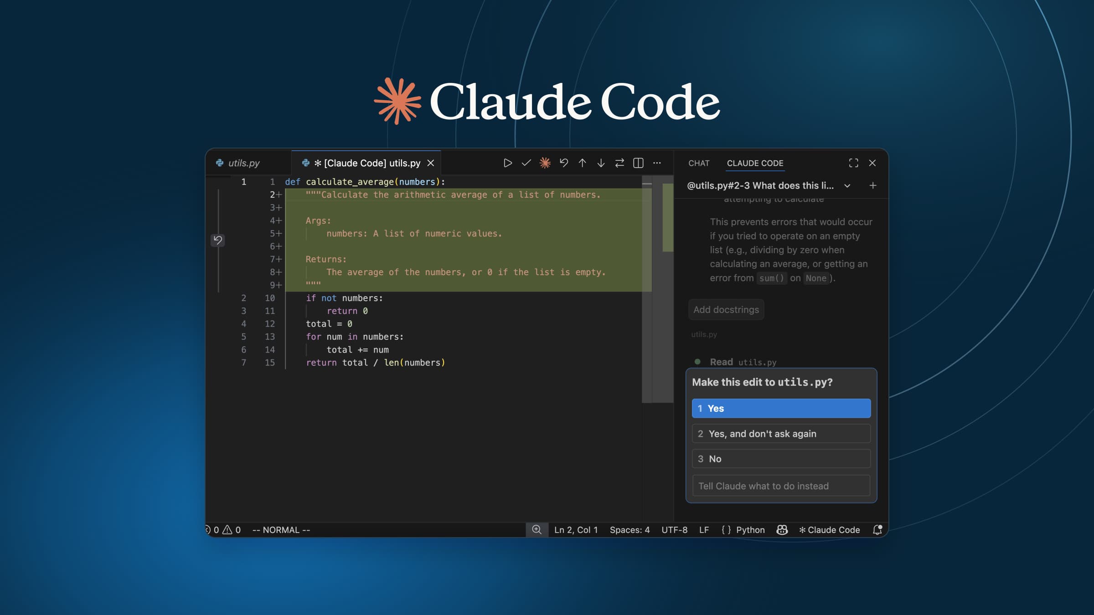This screenshot has height=615, width=1094.
Task: Choose "Yes, and don't ask again"
Action: point(781,434)
